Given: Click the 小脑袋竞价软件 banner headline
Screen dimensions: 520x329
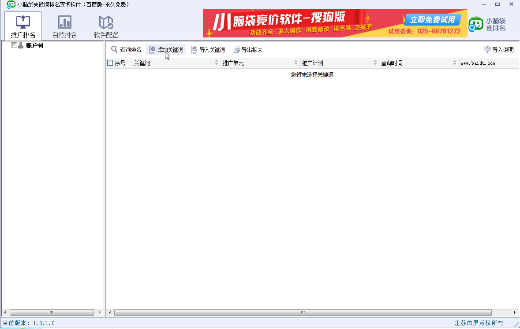Looking at the screenshot, I should (x=279, y=20).
